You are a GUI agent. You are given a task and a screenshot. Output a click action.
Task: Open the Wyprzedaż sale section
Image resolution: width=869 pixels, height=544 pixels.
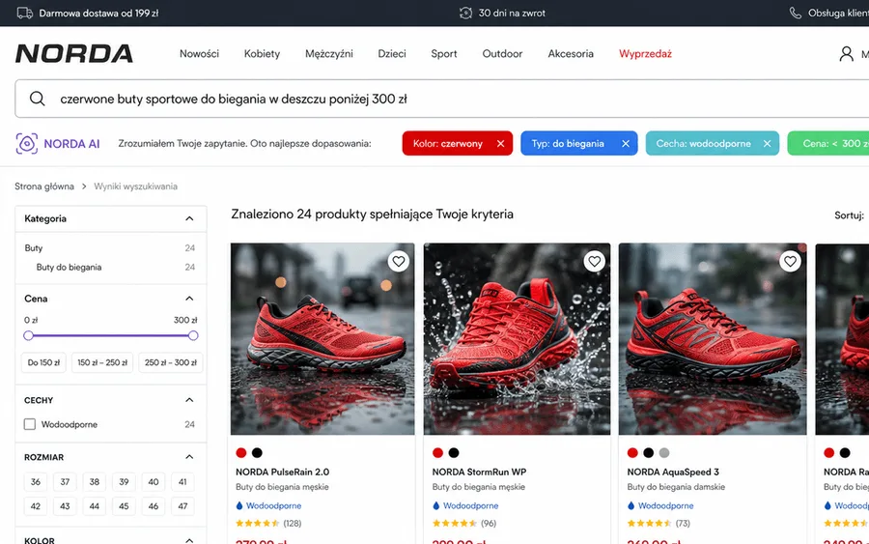click(x=645, y=54)
